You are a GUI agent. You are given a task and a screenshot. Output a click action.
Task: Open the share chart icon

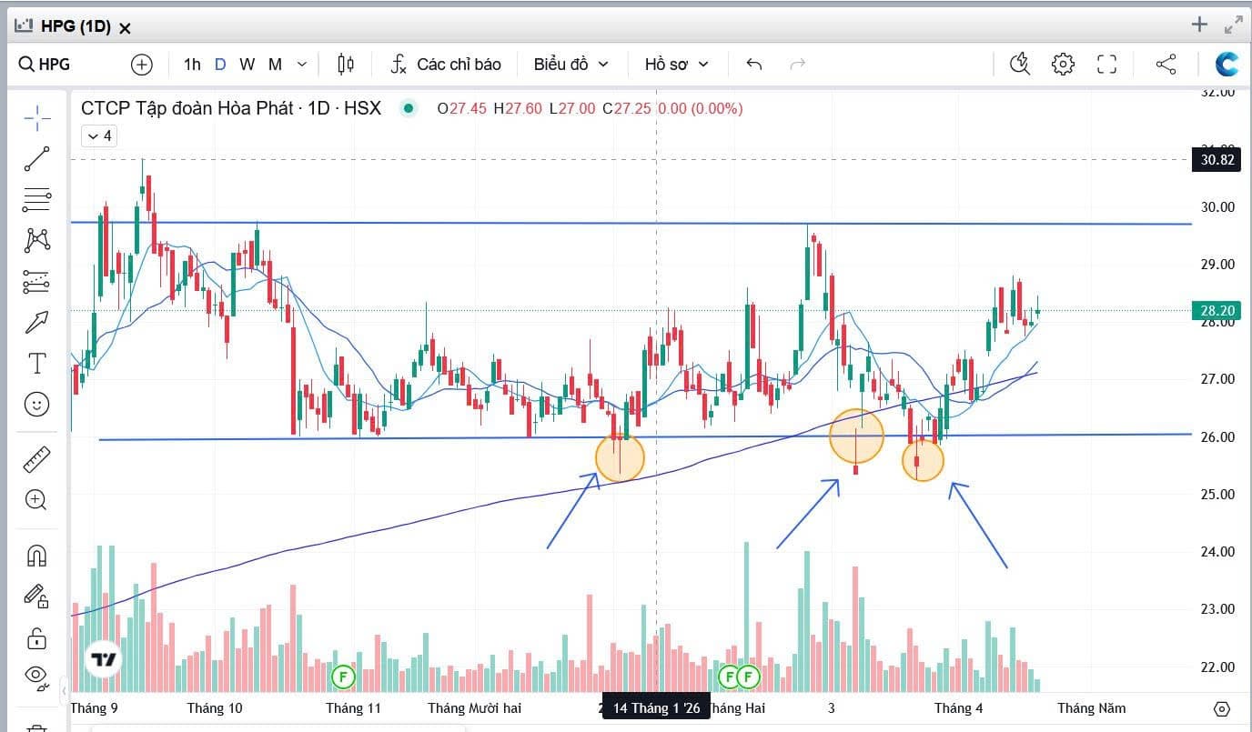click(1166, 65)
